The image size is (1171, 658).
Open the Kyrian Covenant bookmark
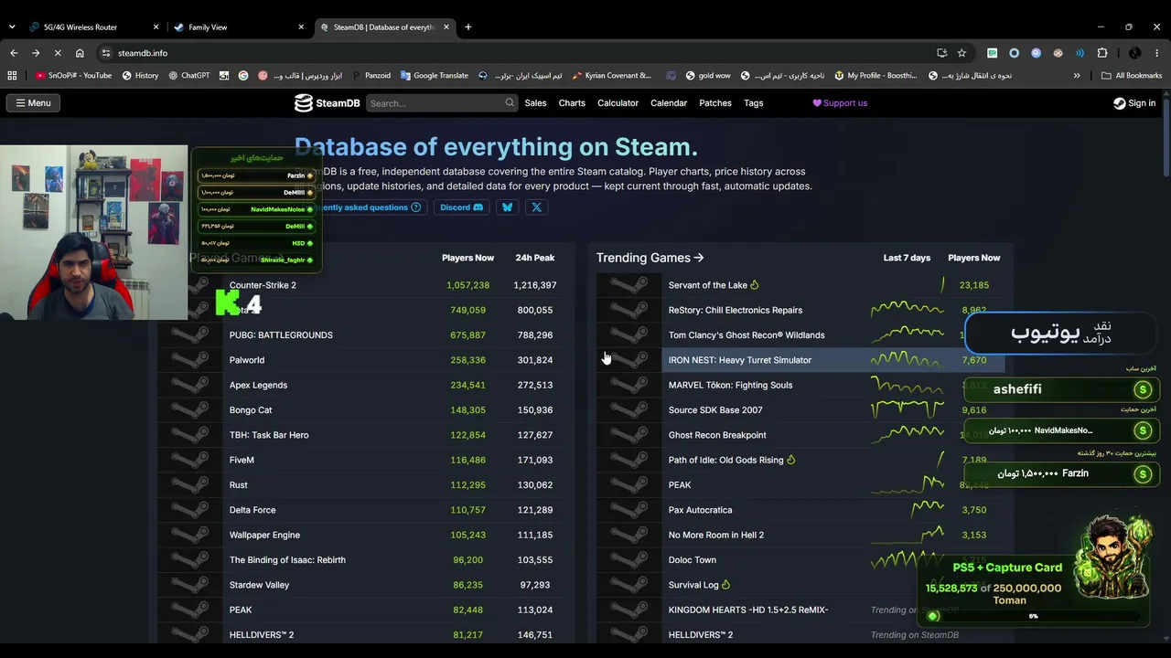pyautogui.click(x=611, y=76)
